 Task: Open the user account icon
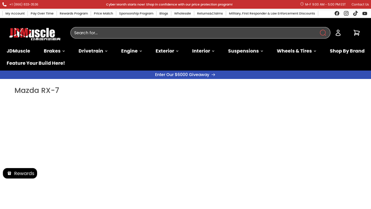[338, 33]
